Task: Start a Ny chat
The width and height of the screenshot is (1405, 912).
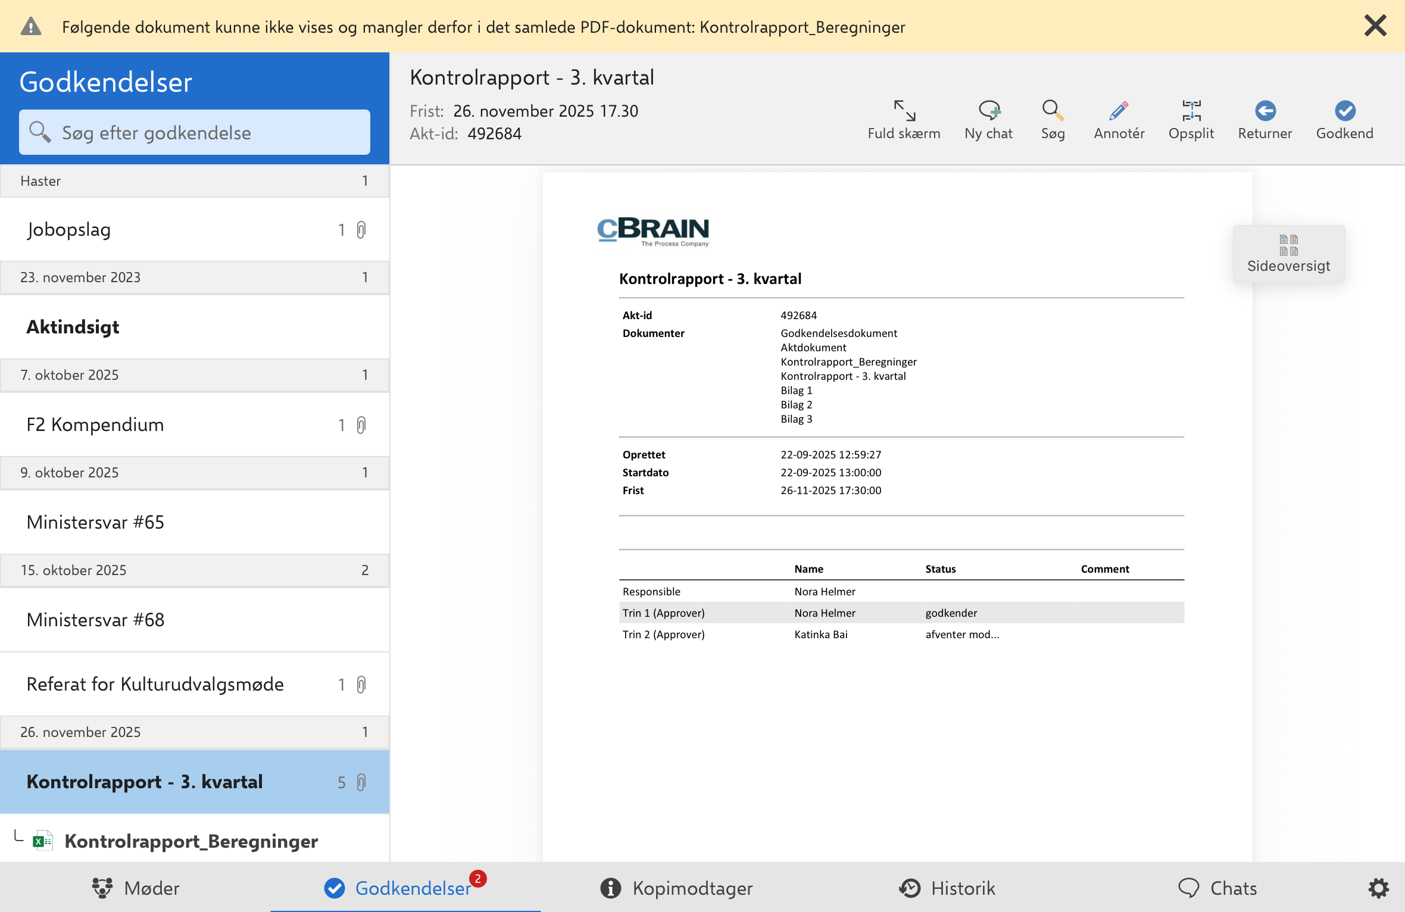Action: (x=988, y=120)
